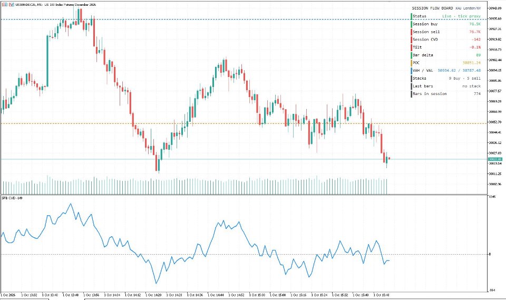Select the Session buy value '76.5K'

click(475, 24)
